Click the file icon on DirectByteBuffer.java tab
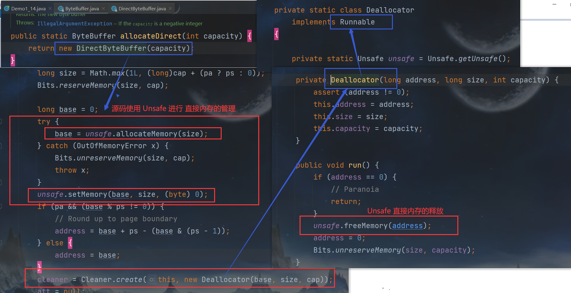This screenshot has width=571, height=293. 114,9
